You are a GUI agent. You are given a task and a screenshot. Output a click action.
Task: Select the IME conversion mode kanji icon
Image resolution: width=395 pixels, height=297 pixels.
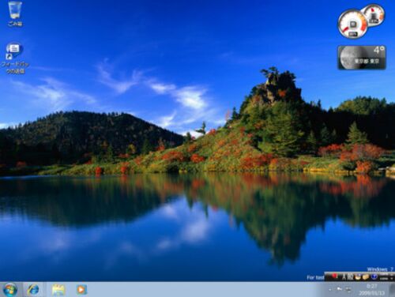350,277
